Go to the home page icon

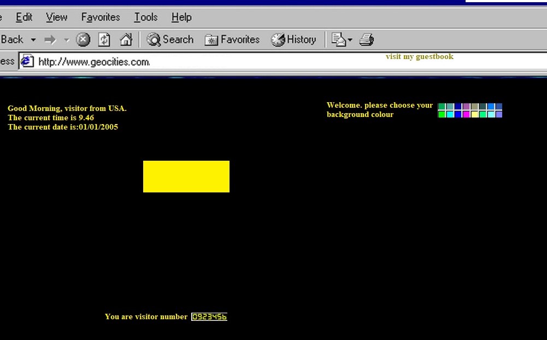click(x=126, y=39)
